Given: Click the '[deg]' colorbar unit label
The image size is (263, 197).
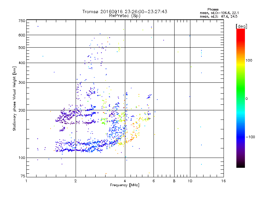Looking at the screenshot, I should pos(241,27).
